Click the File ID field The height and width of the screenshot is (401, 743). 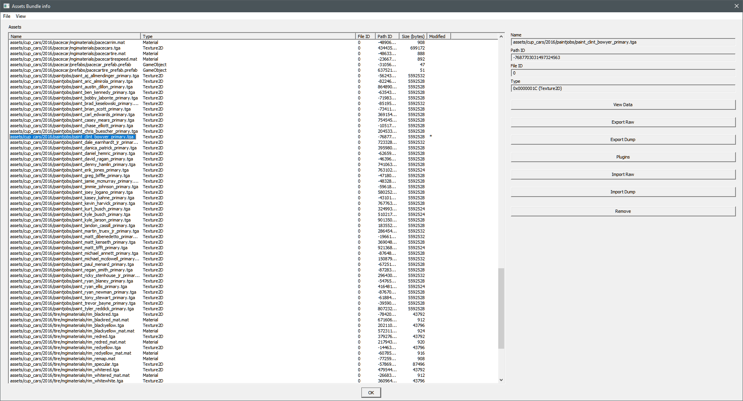coord(623,73)
